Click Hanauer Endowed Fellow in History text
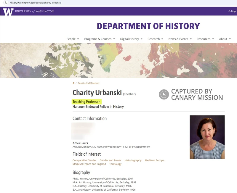 (x=98, y=107)
